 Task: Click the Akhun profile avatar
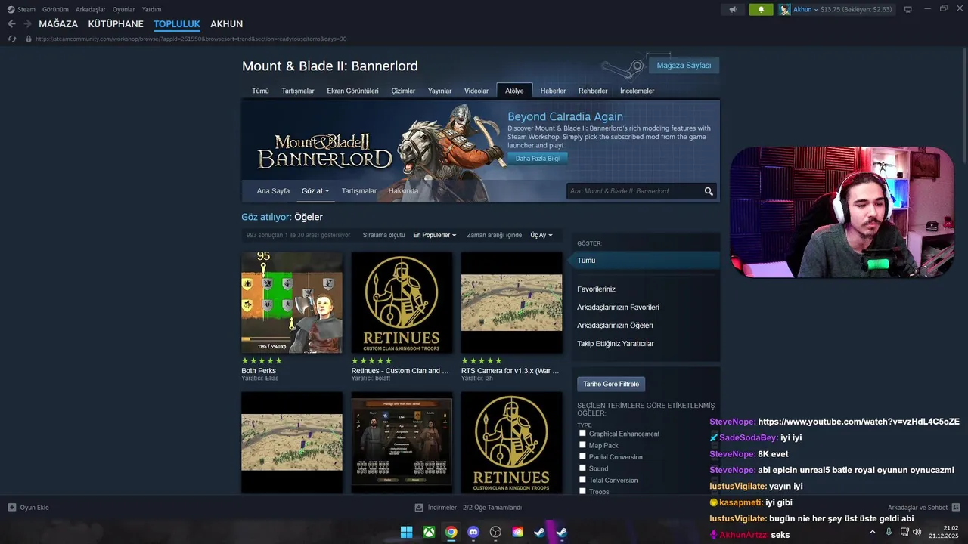coord(784,9)
